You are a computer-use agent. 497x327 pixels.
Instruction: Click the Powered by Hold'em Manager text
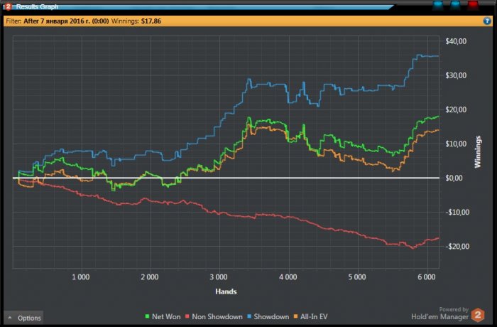tap(440, 313)
